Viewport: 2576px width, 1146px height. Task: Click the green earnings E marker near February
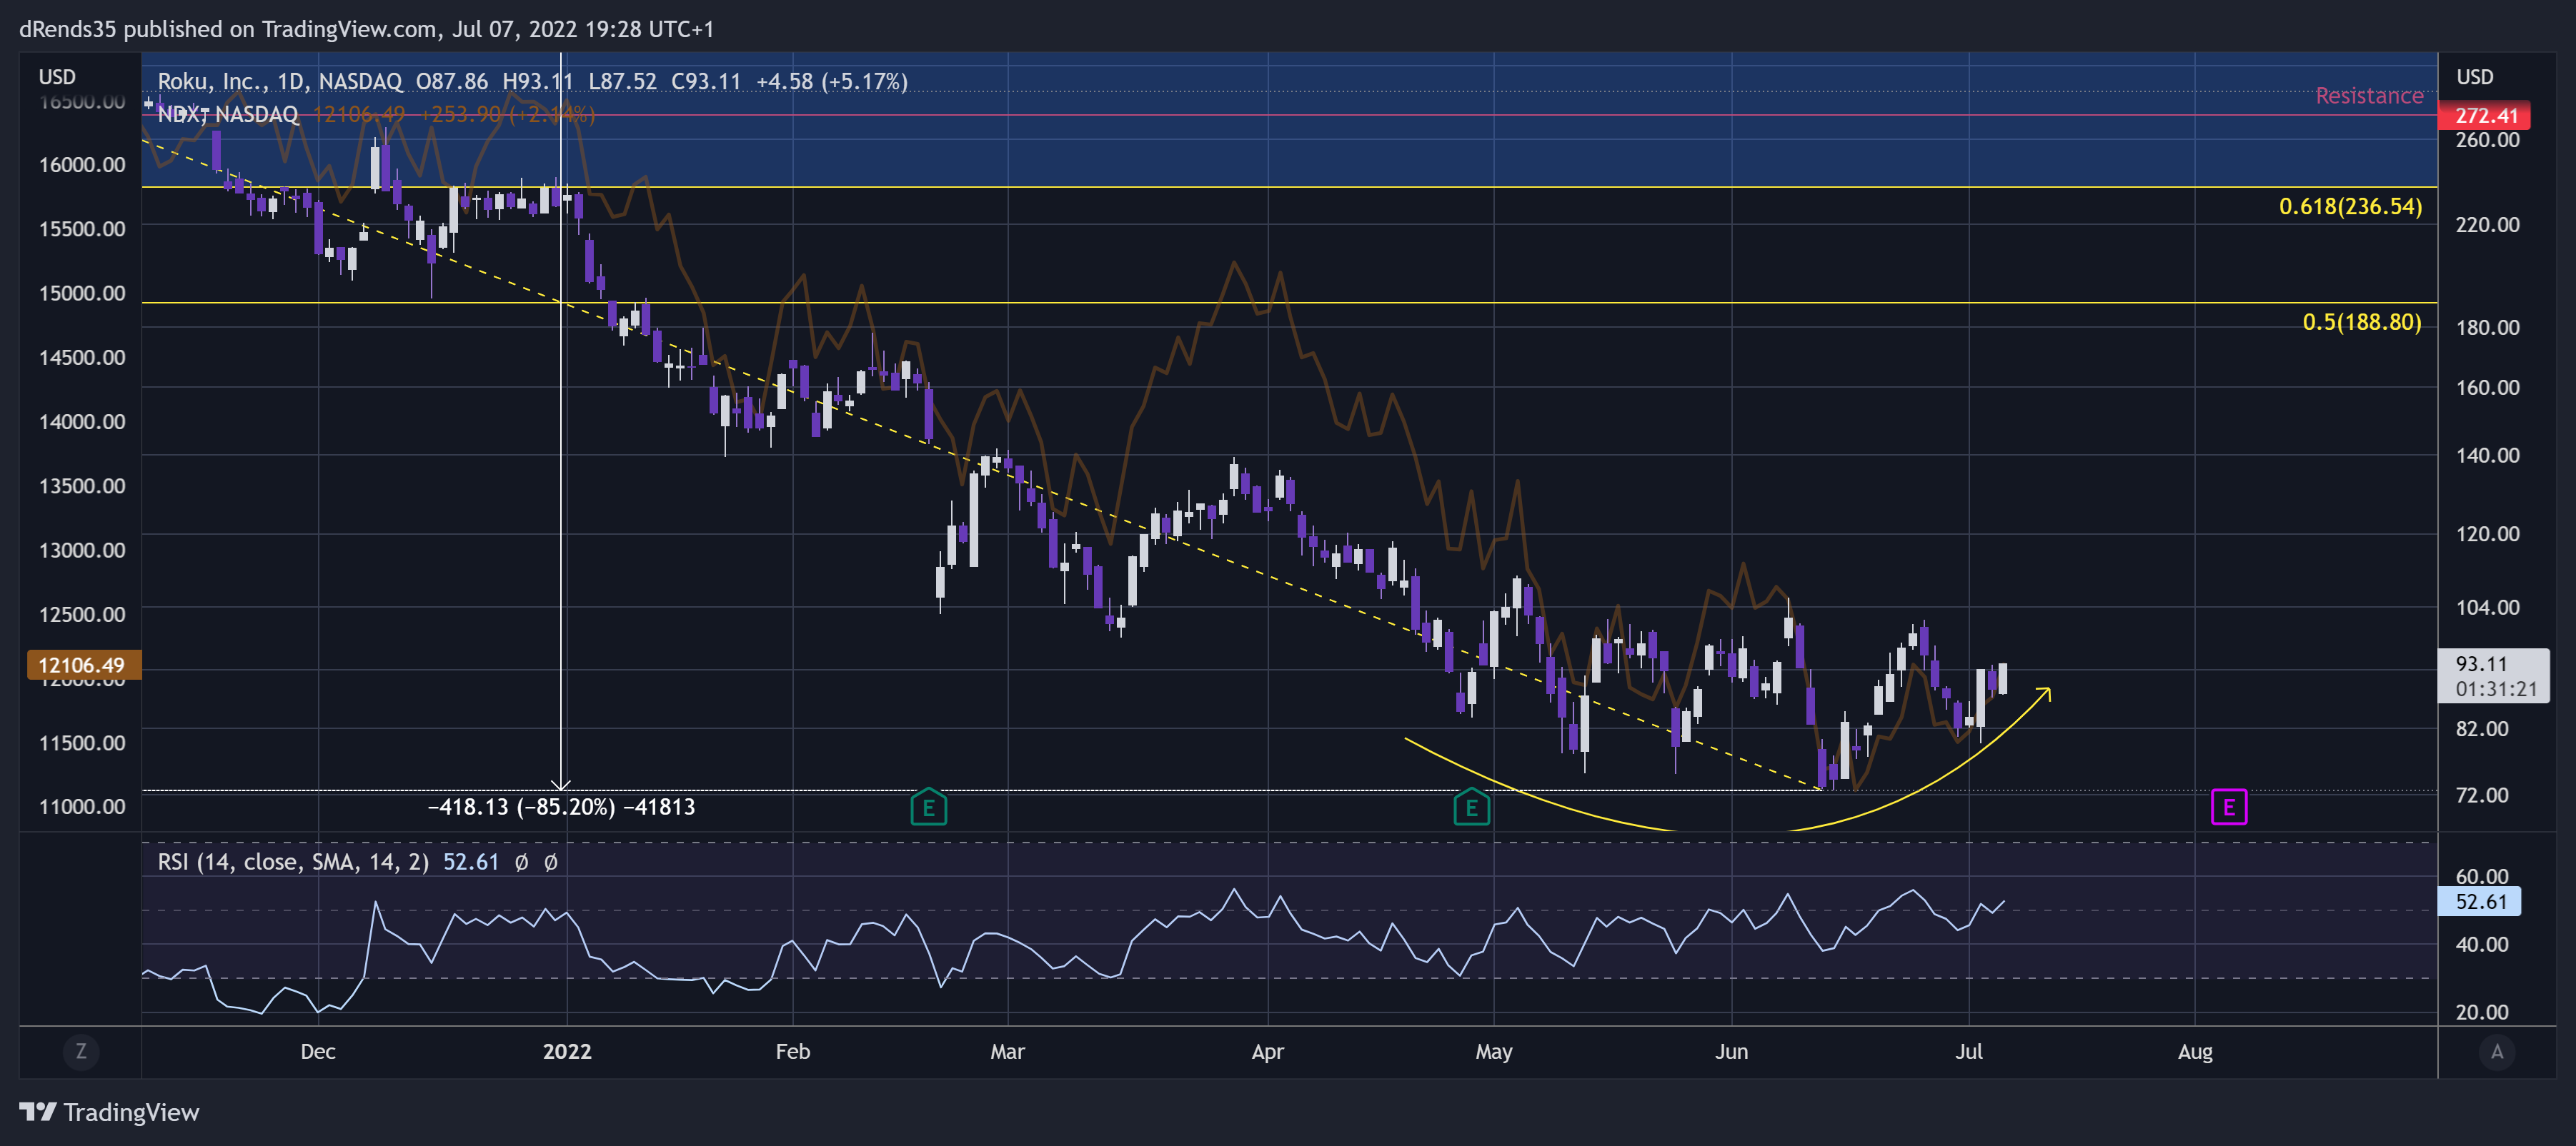pyautogui.click(x=928, y=808)
